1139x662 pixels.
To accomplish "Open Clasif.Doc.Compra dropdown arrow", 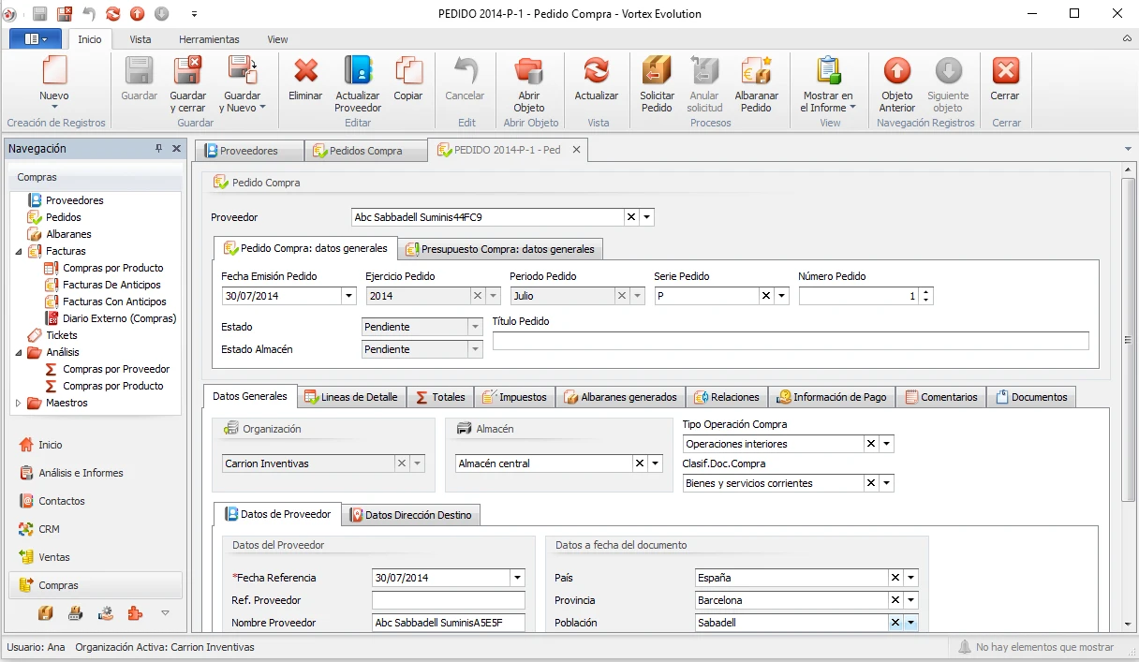I will click(x=887, y=483).
